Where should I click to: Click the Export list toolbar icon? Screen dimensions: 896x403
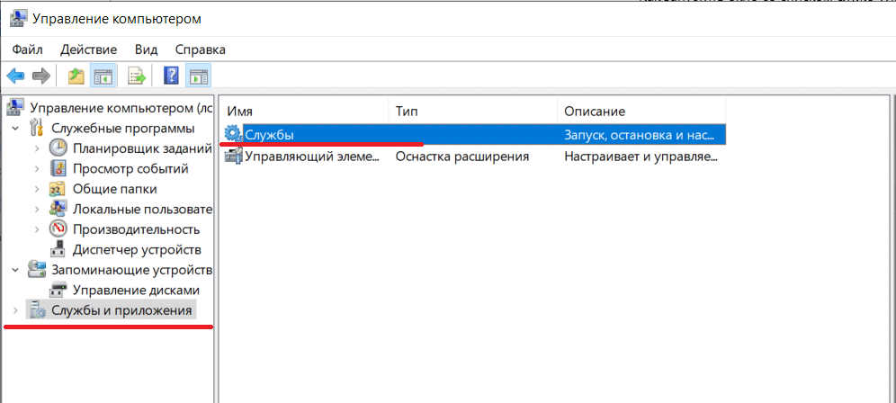[x=137, y=76]
